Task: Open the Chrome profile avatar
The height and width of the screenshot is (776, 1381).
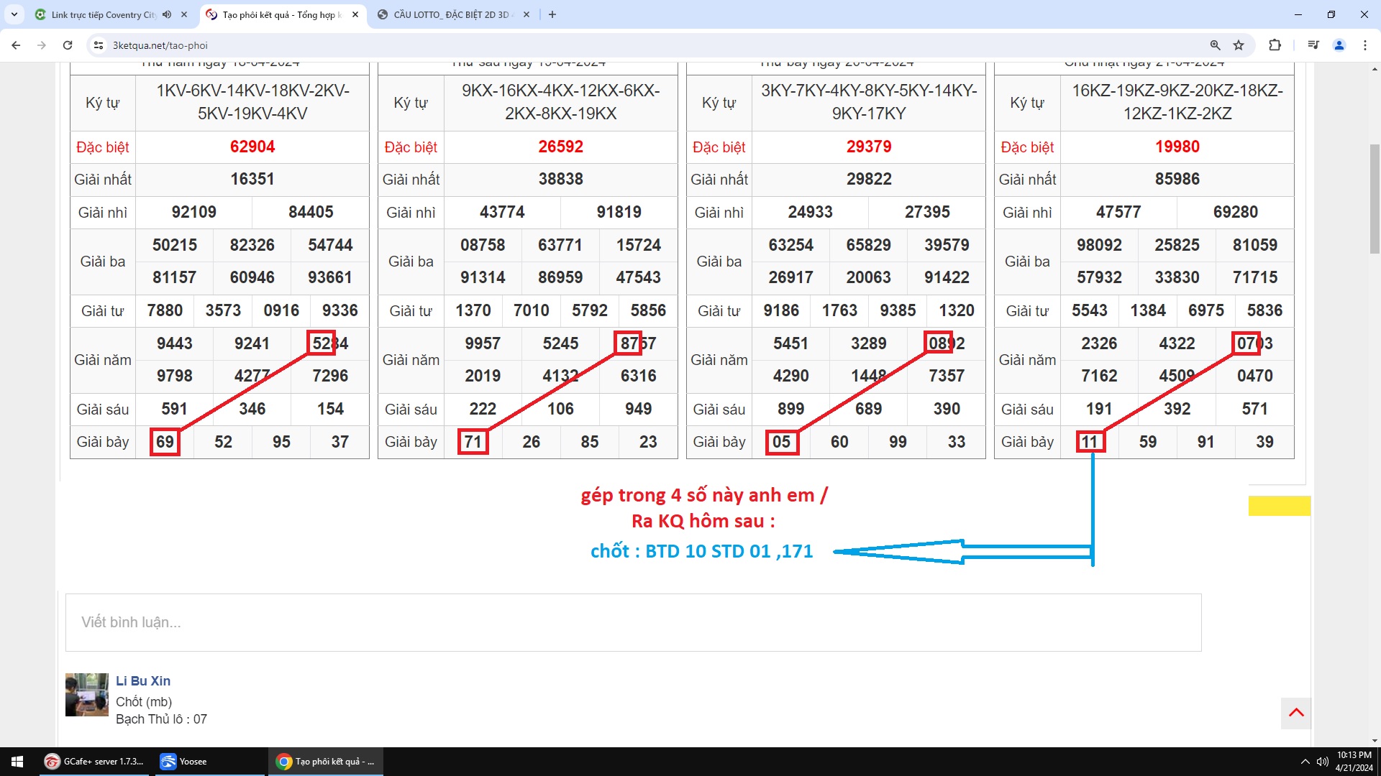Action: [1339, 45]
